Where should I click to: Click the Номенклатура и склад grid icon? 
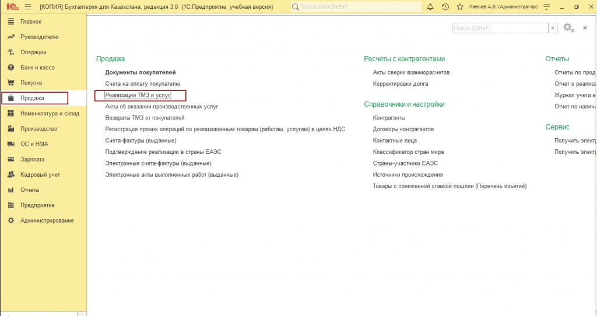[x=11, y=113]
